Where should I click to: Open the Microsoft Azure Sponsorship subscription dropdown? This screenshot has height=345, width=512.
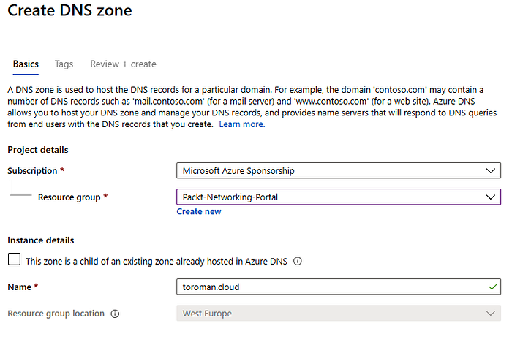click(339, 171)
